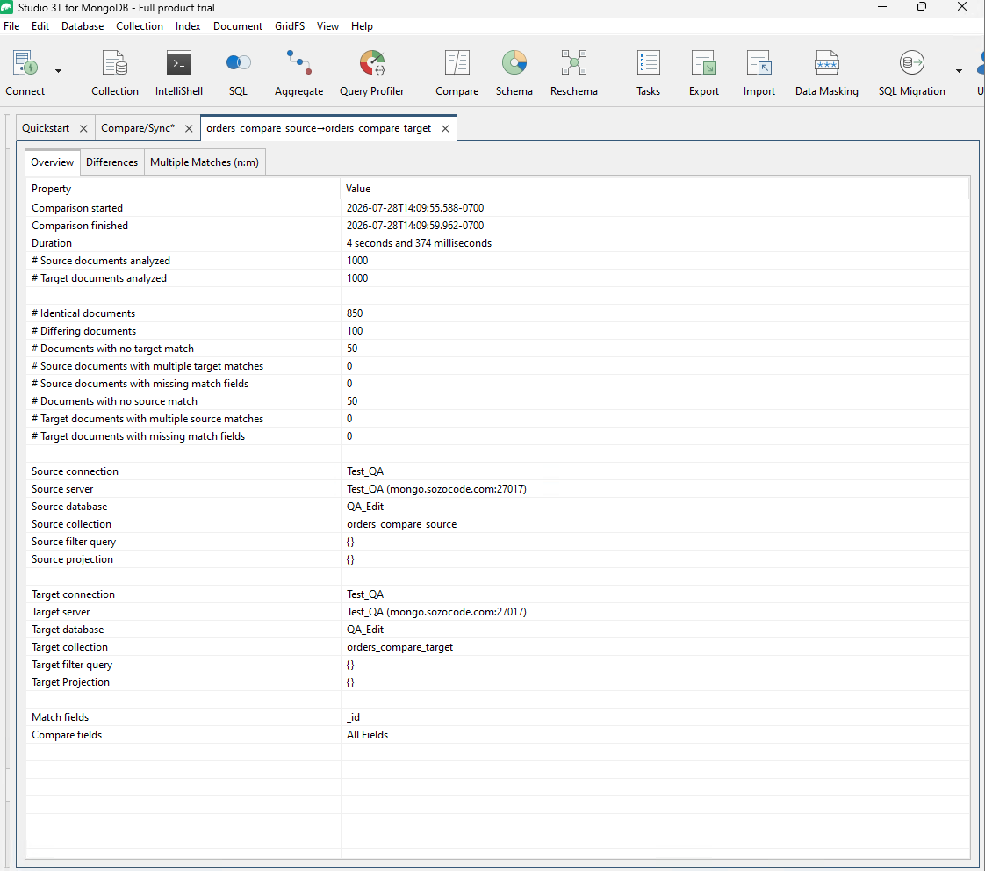Select the Differing documents value 100
The image size is (985, 871).
355,331
